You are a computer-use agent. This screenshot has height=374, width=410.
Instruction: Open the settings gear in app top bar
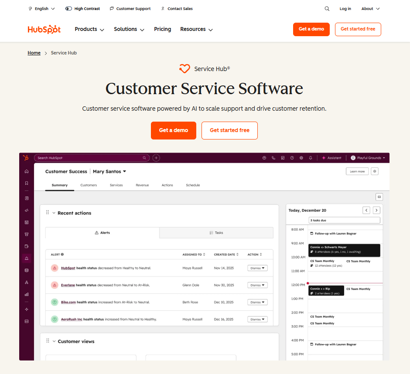tap(301, 158)
